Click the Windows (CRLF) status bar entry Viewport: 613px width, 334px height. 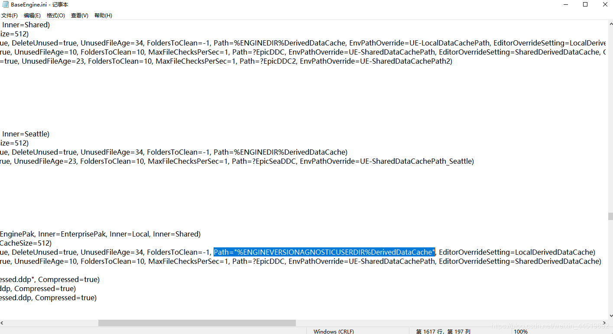click(334, 331)
